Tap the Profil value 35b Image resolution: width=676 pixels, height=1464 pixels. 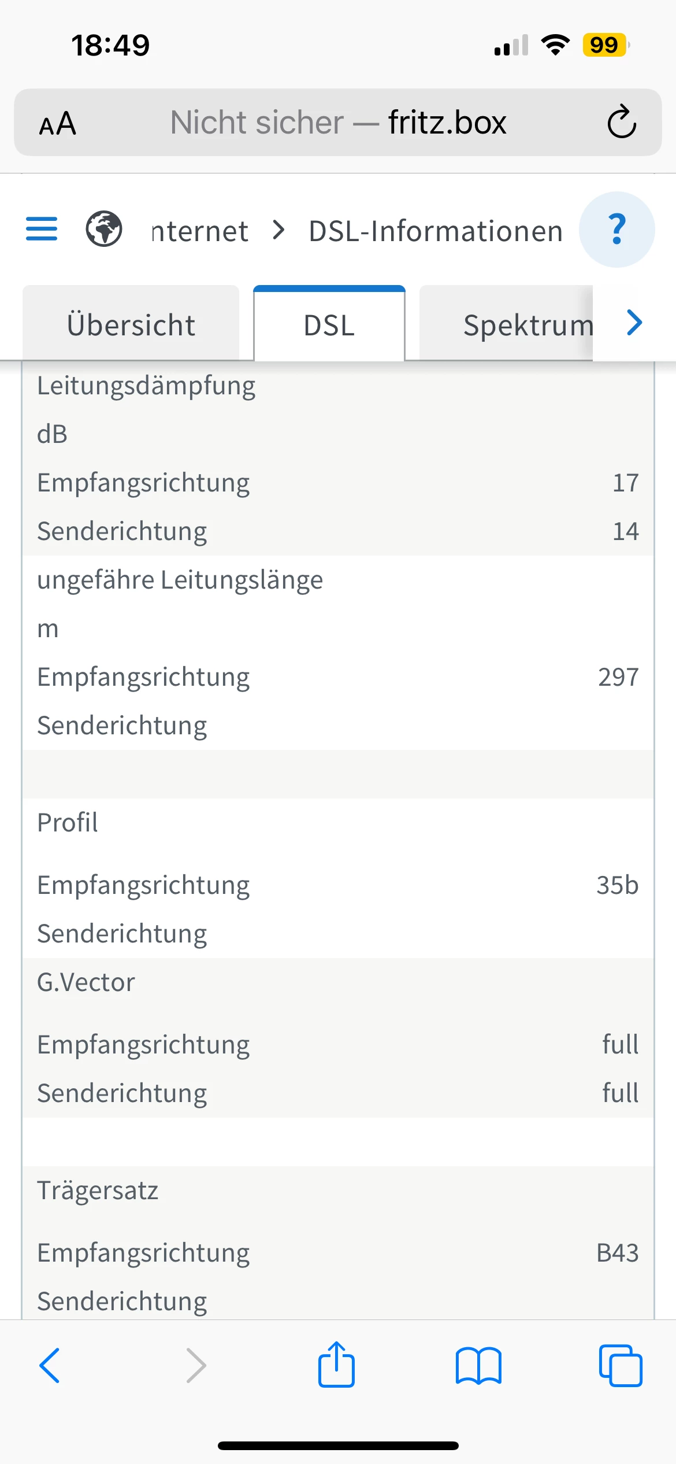(617, 885)
